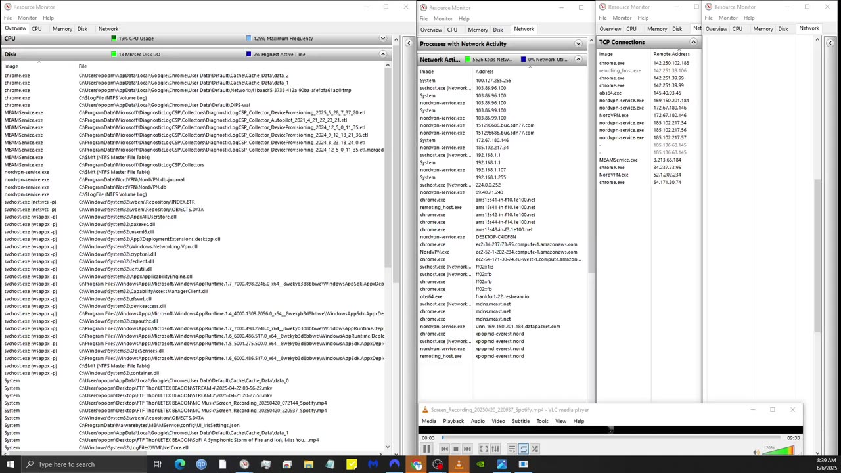
Task: Select row for NordVPN.db-journal file
Action: (194, 179)
